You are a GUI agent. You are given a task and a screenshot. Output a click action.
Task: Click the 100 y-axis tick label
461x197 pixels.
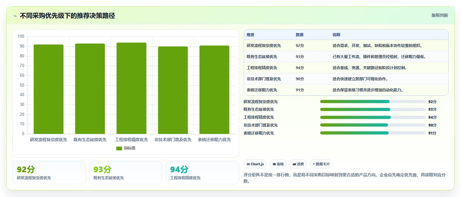(21, 36)
